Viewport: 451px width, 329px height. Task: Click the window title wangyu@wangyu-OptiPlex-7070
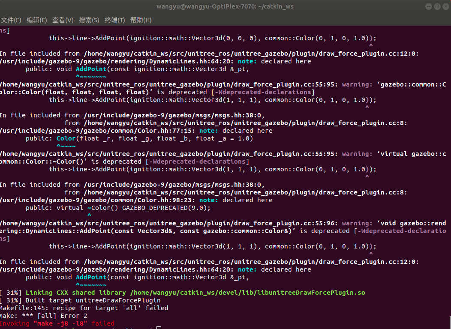225,6
